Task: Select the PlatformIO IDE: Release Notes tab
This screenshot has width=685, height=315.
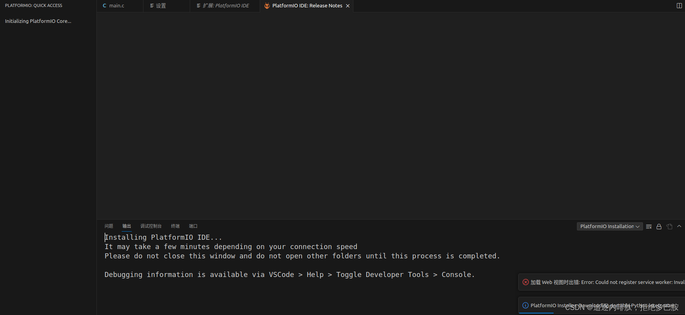Action: coord(306,6)
